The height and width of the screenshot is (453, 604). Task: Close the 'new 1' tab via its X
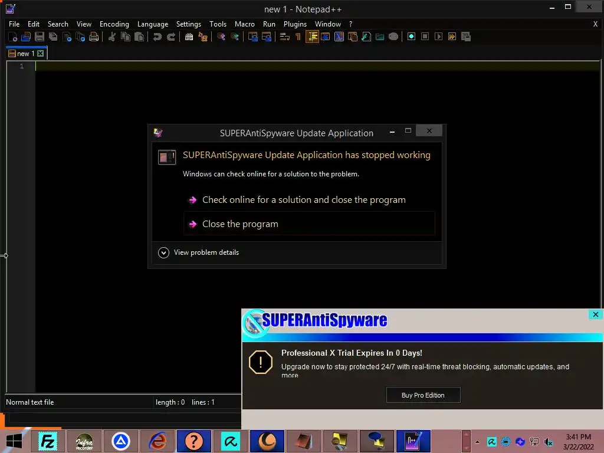(x=41, y=54)
